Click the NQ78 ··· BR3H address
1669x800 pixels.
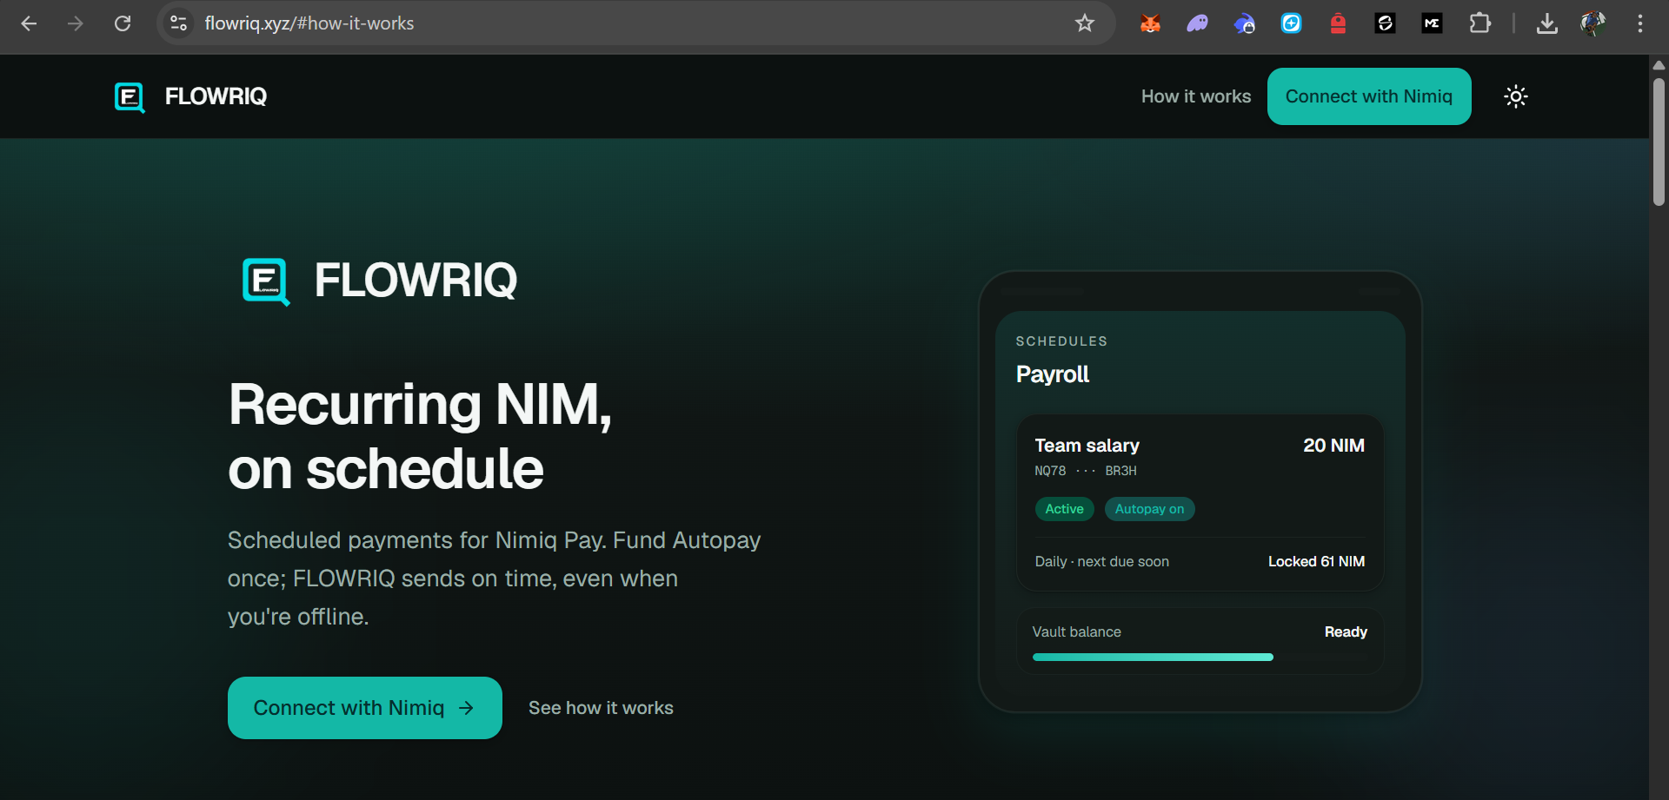point(1086,471)
